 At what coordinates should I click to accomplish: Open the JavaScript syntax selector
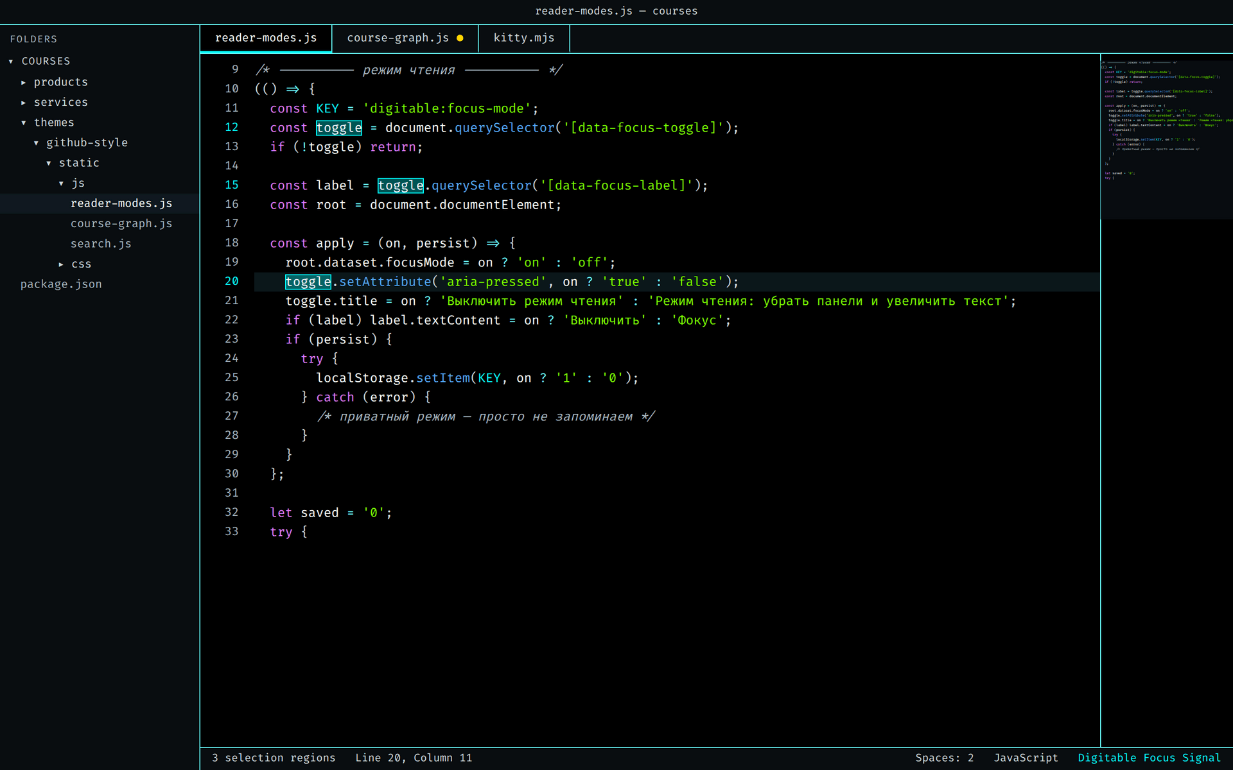pyautogui.click(x=1026, y=758)
